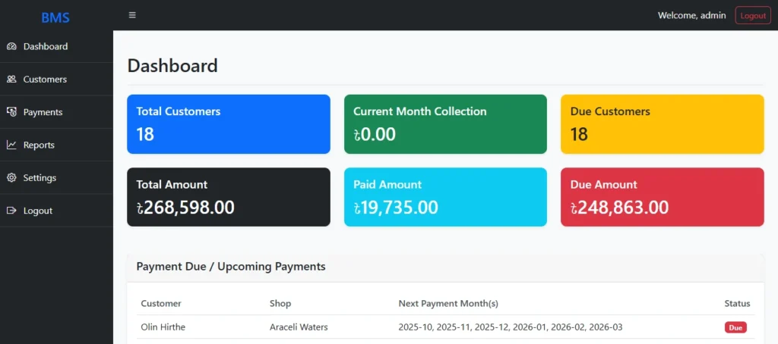
Task: Click the Payments icon in sidebar
Action: (11, 112)
